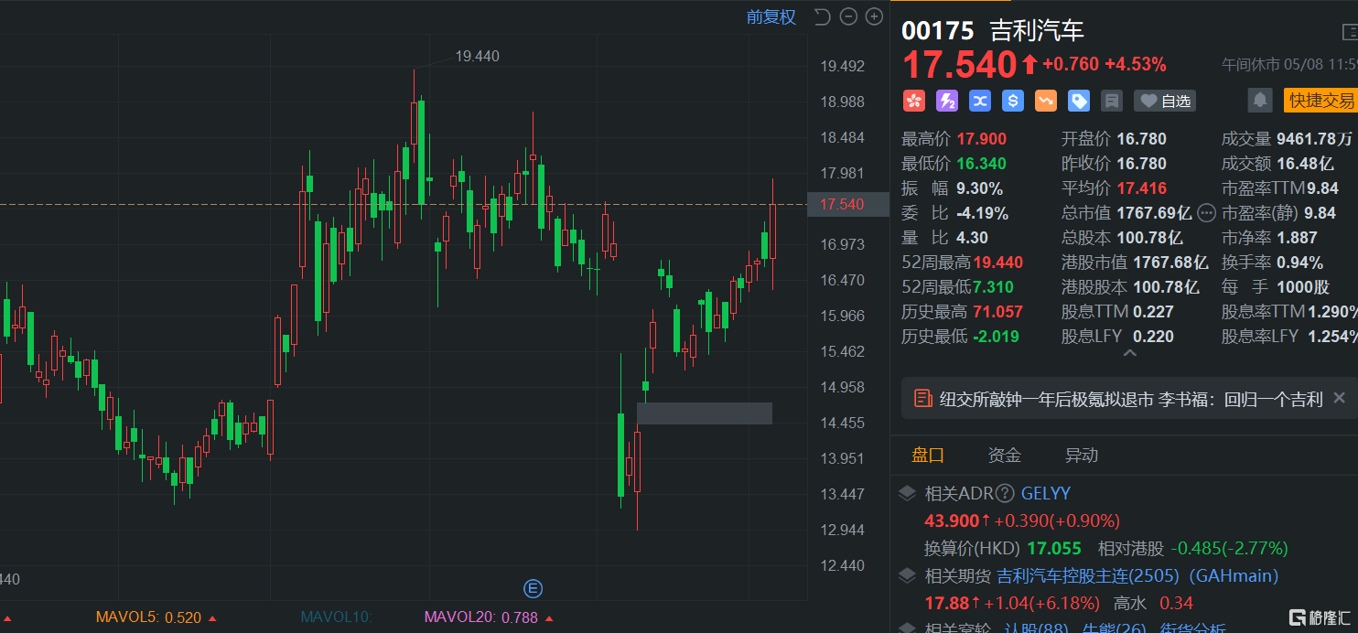1358x633 pixels.
Task: Open the grey notes bookmark icon
Action: pos(1111,101)
